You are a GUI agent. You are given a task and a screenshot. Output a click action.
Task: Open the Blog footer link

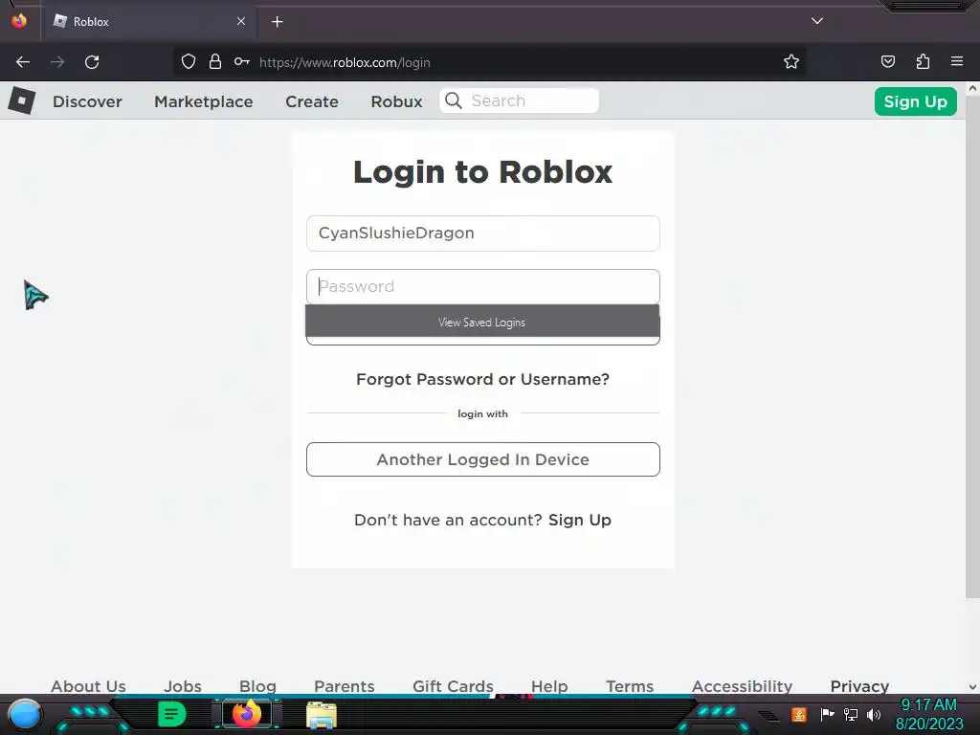click(x=257, y=685)
